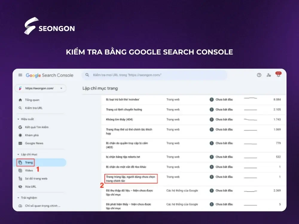Open the notifications bell icon
The height and width of the screenshot is (224, 299).
[x=278, y=74]
